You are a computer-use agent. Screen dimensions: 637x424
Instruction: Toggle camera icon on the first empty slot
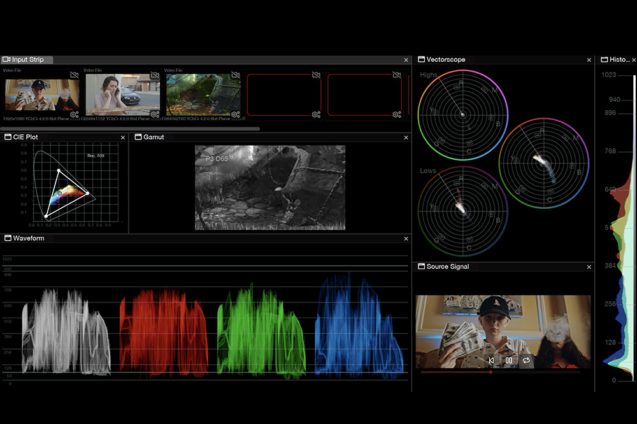(316, 75)
